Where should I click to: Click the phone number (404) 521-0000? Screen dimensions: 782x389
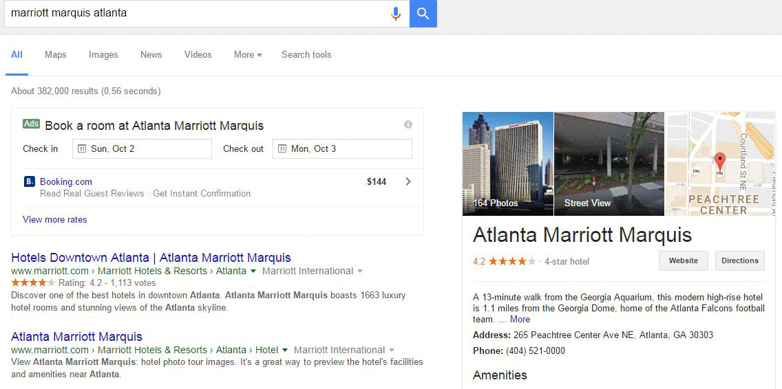click(536, 351)
